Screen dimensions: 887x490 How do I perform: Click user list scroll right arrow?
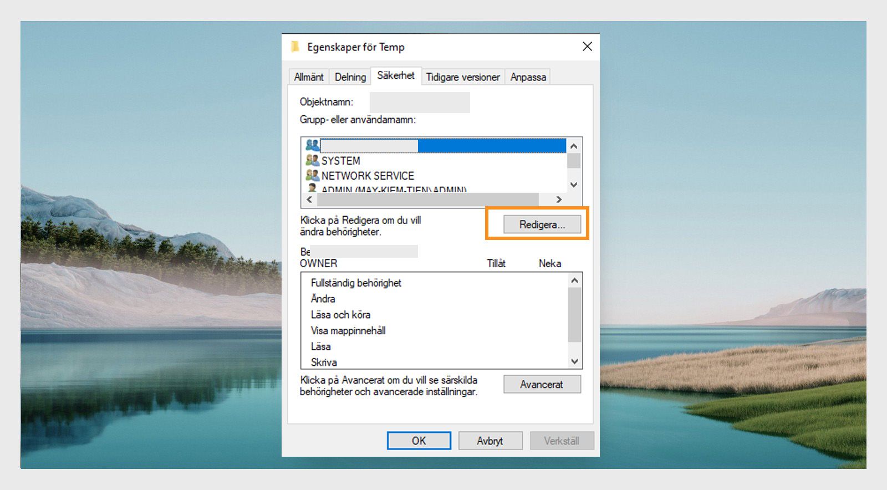pyautogui.click(x=559, y=200)
